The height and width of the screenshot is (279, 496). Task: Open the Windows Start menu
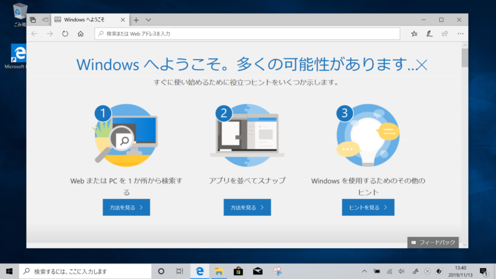click(x=9, y=271)
